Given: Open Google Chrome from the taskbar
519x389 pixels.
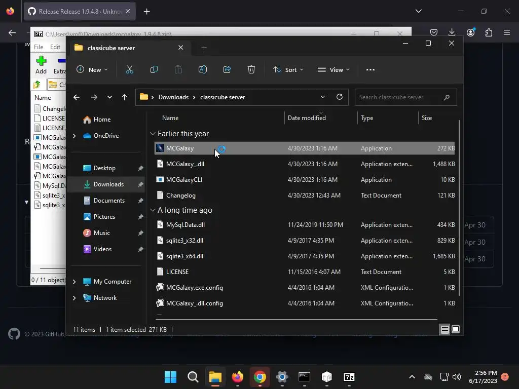Looking at the screenshot, I should pos(260,377).
